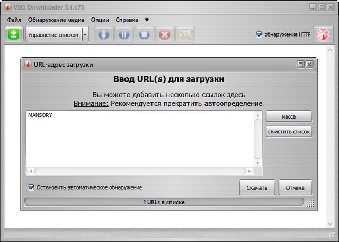The image size is (339, 242).
Task: Click URL list horizontal scroll left arrow
Action: [31, 171]
